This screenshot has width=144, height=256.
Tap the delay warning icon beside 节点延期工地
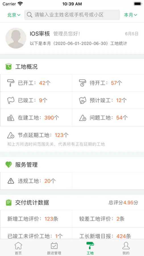(x=11, y=135)
